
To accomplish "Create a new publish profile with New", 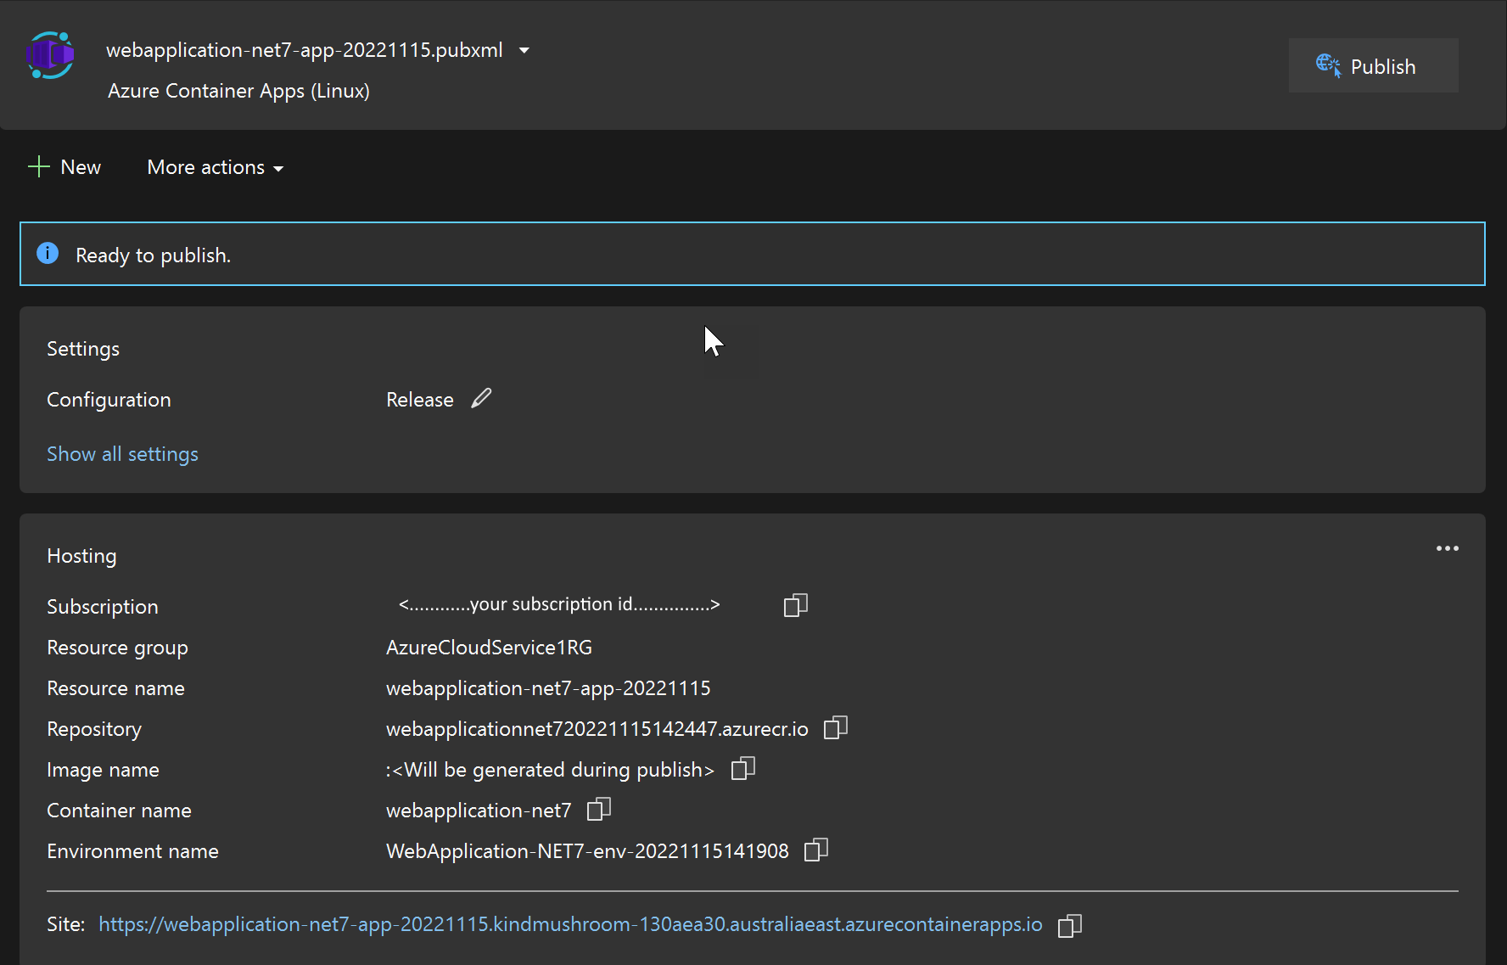I will pos(64,166).
